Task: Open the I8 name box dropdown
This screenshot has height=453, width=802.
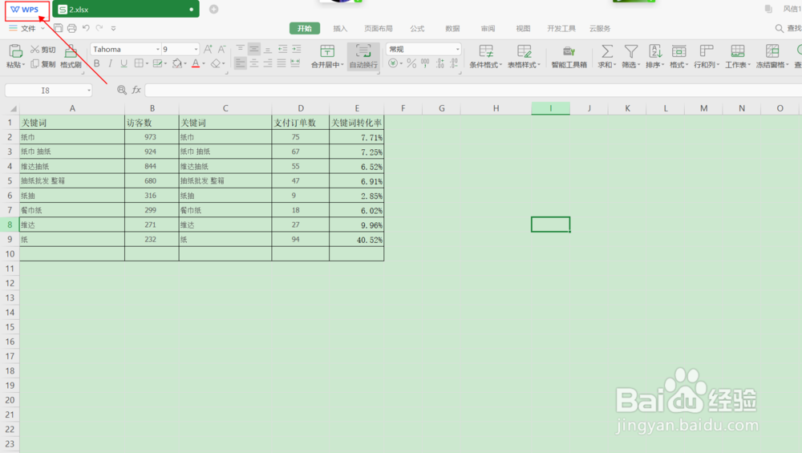Action: coord(89,91)
